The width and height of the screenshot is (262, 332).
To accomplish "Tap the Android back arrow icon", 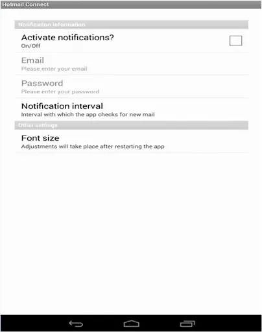I will click(76, 324).
